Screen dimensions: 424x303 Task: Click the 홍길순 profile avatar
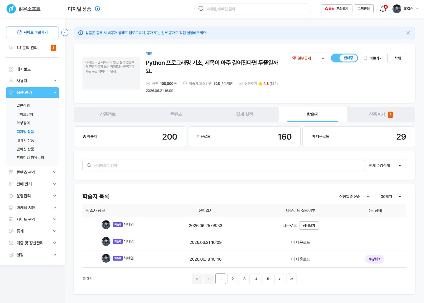[397, 9]
